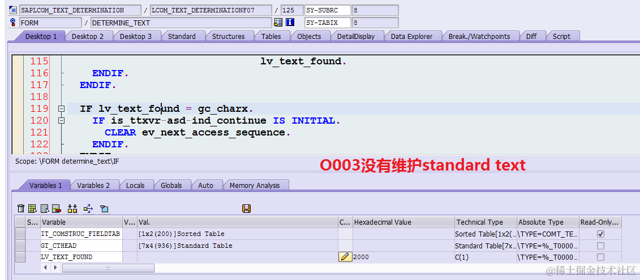Select the Locals tab
The height and width of the screenshot is (280, 640).
[135, 185]
